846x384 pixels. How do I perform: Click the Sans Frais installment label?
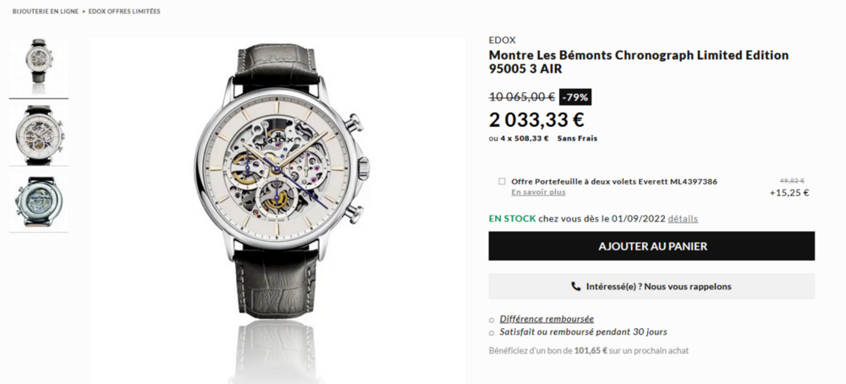click(577, 139)
